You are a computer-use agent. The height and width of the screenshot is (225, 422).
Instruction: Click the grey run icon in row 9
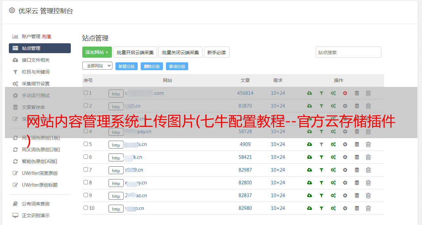point(345,195)
